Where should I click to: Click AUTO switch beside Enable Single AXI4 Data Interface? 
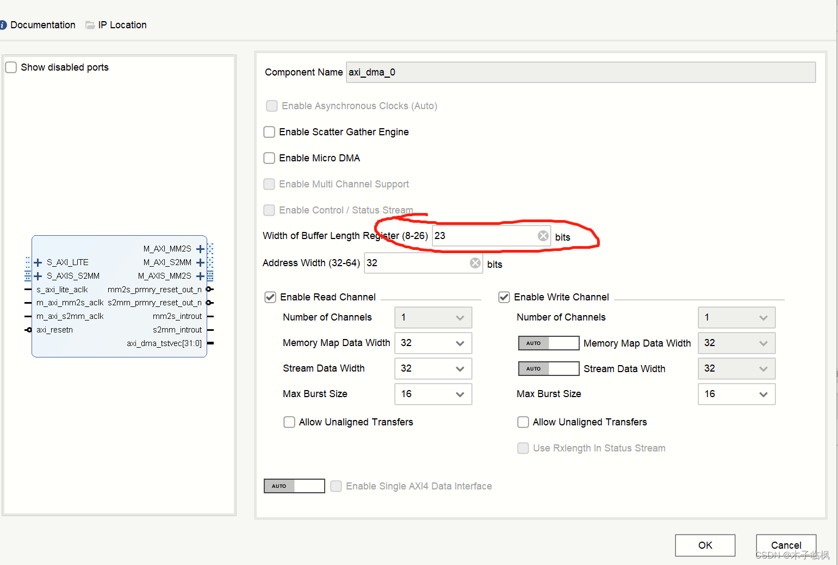pos(294,486)
